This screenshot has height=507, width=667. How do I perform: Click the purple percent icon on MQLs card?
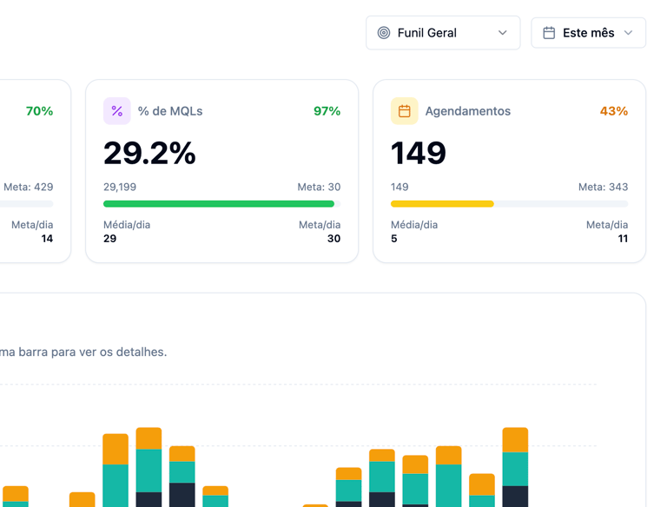pyautogui.click(x=117, y=111)
